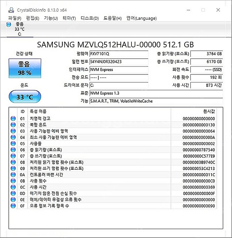The image size is (232, 238).
Task: Select the C: drive tab at top
Action: tap(19, 29)
